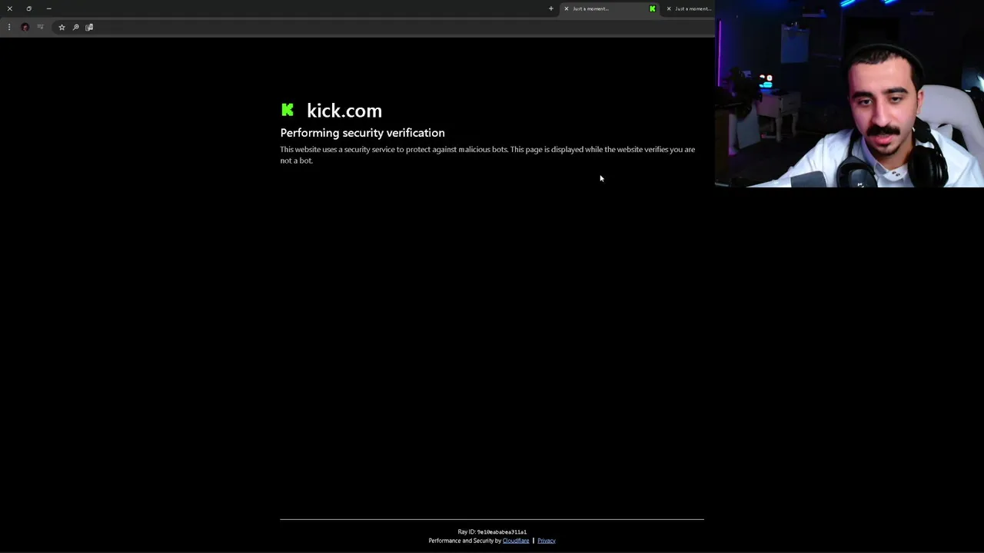Restore down the browser window
984x553 pixels.
[x=28, y=8]
